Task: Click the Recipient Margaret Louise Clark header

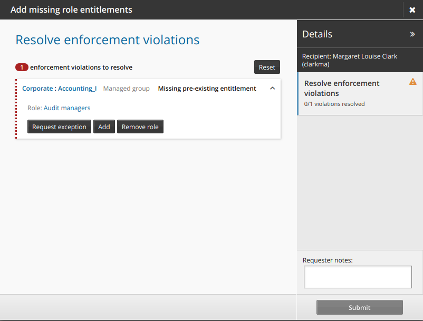Action: [x=348, y=60]
